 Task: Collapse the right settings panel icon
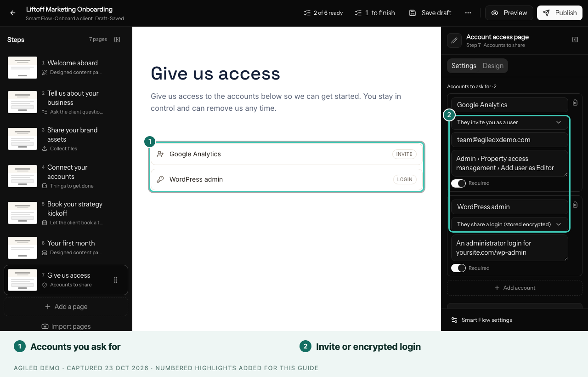click(x=575, y=40)
